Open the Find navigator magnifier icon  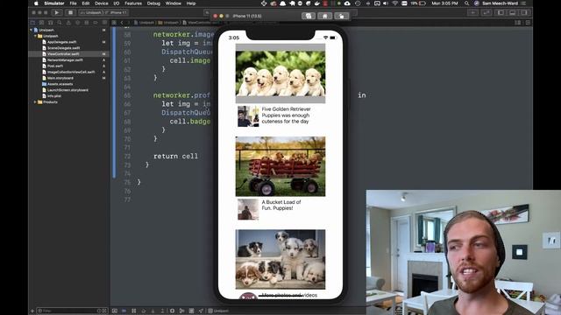(x=60, y=23)
